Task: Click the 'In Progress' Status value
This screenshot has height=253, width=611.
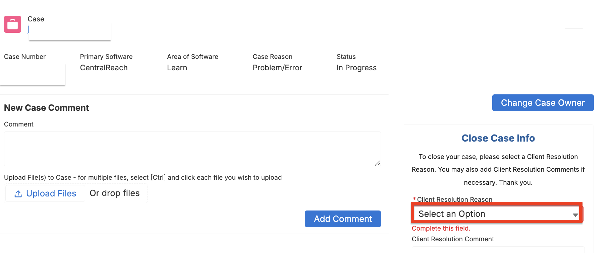Action: tap(356, 68)
